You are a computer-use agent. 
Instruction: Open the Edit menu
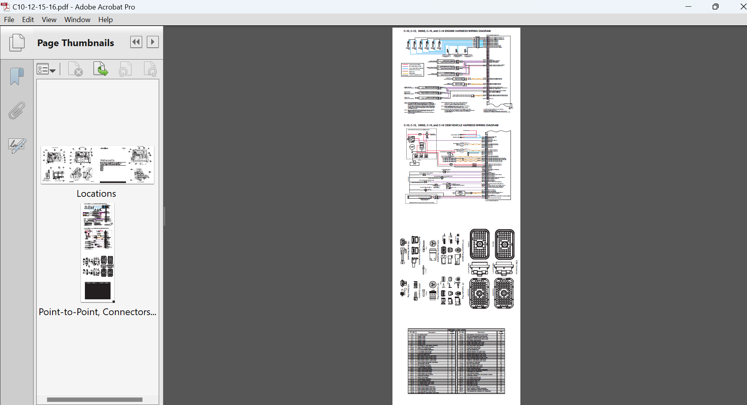click(28, 20)
